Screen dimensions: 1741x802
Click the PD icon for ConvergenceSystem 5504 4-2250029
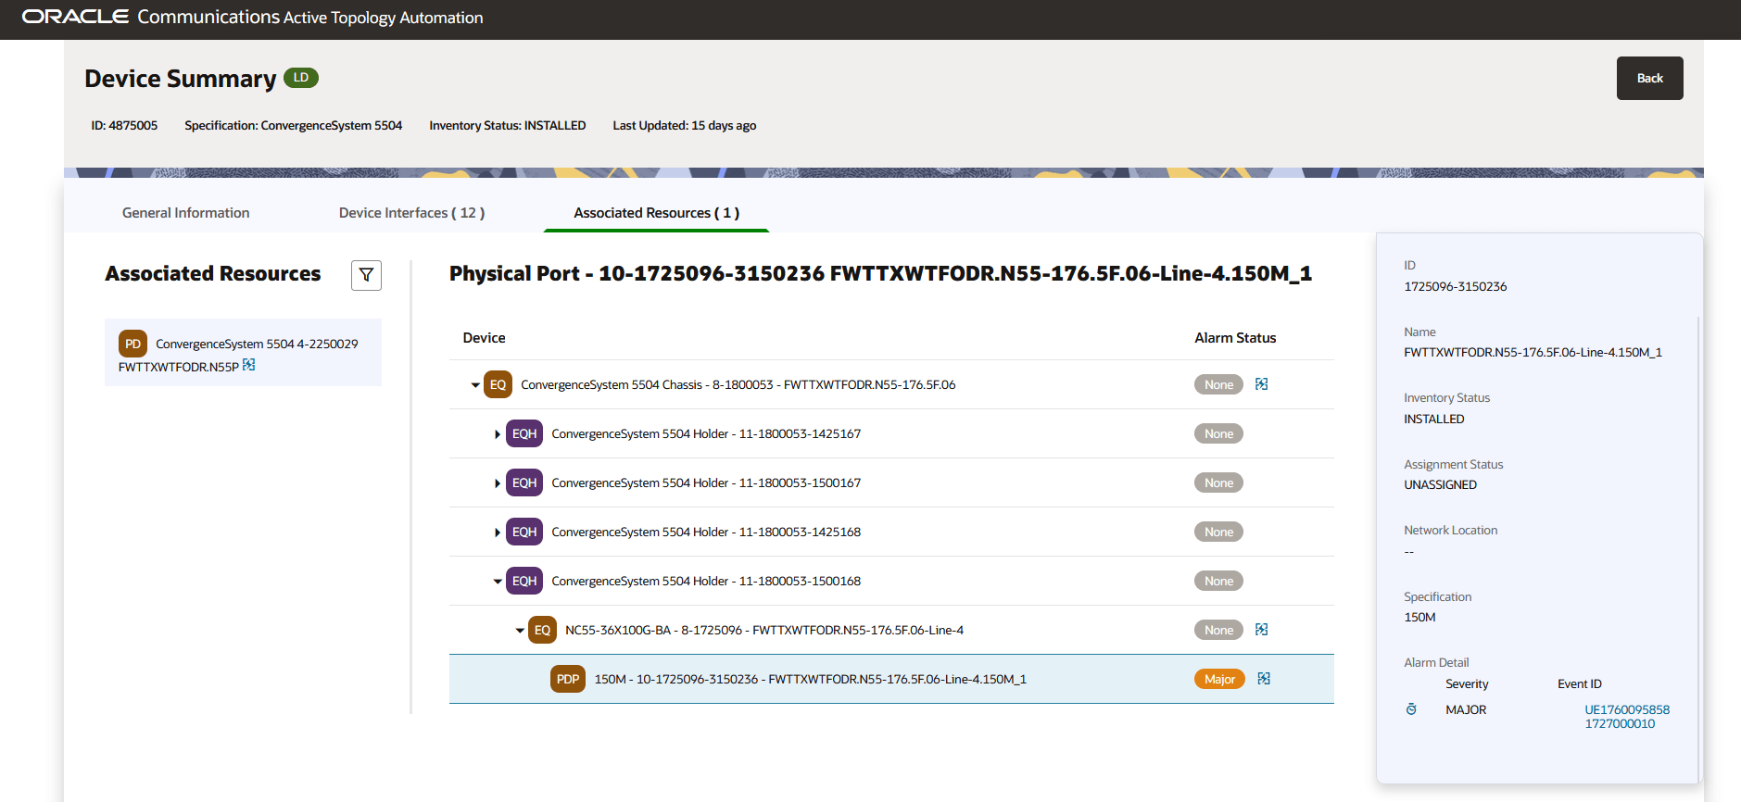pos(132,344)
